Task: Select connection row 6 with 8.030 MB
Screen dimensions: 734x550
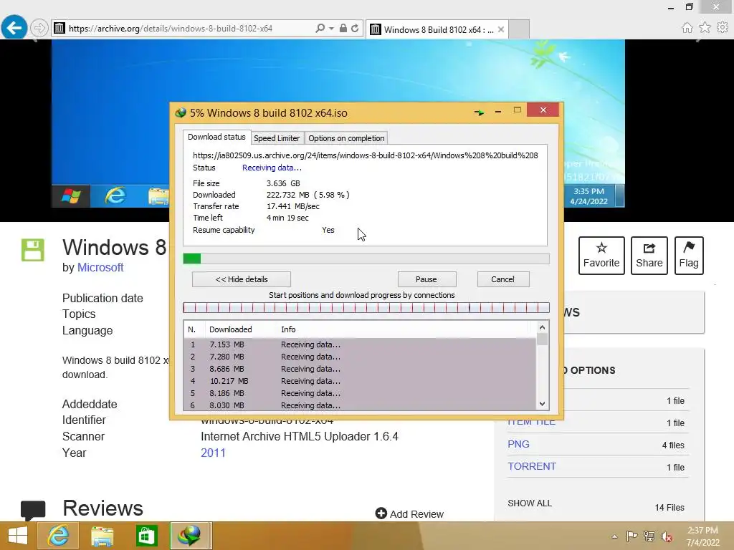Action: [x=360, y=405]
